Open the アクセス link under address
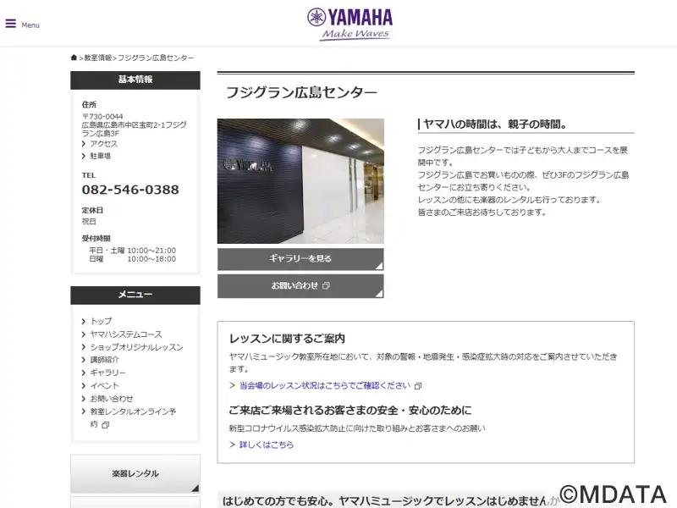Screen dimensions: 677x508 tap(103, 144)
